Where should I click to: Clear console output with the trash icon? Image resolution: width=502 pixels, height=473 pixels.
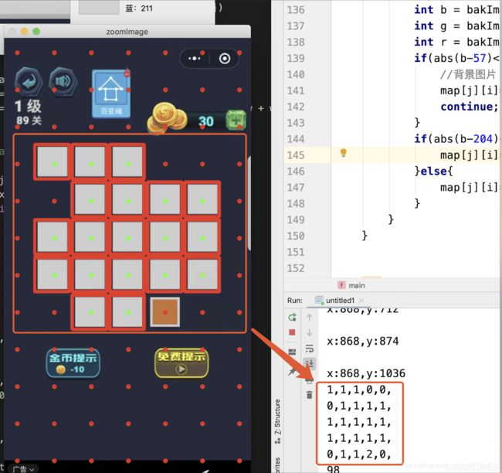[x=309, y=395]
